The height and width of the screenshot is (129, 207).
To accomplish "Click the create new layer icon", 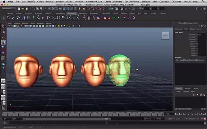I will pos(201,95).
